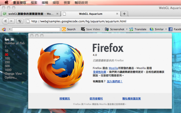Close the WebGL Aquarium tab
The width and height of the screenshot is (181, 113).
click(x=117, y=14)
